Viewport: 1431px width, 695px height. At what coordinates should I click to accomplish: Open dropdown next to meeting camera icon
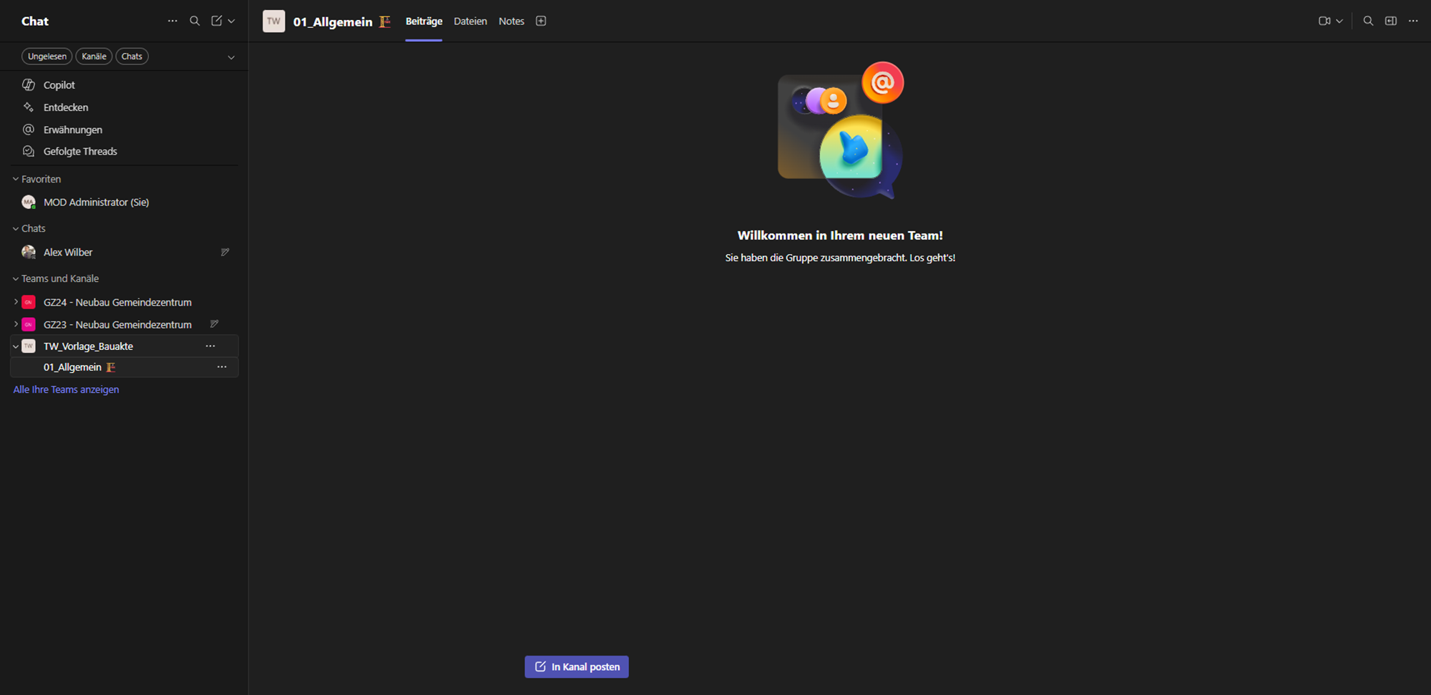(1339, 21)
